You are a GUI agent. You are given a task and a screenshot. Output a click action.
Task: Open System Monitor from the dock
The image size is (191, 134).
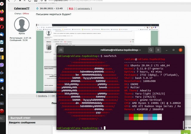click(2, 104)
